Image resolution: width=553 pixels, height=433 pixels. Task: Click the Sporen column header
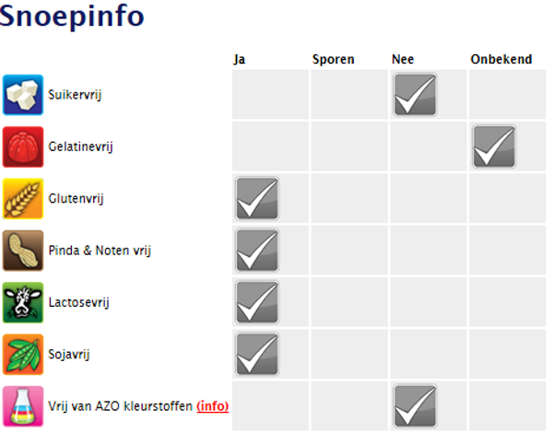coord(334,59)
